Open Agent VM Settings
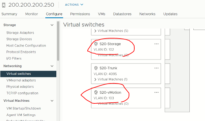 (21, 115)
